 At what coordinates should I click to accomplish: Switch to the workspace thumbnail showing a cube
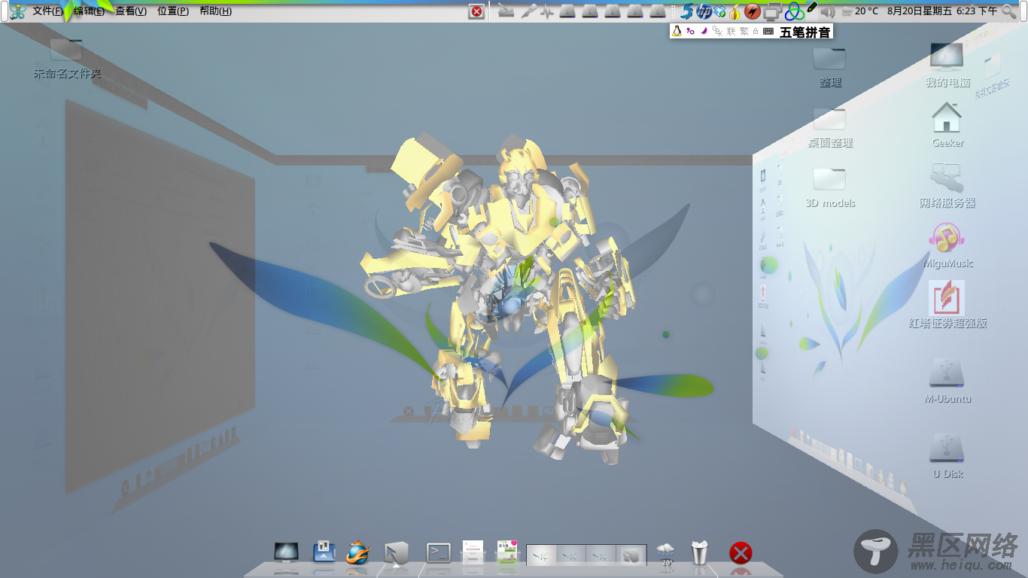[631, 555]
